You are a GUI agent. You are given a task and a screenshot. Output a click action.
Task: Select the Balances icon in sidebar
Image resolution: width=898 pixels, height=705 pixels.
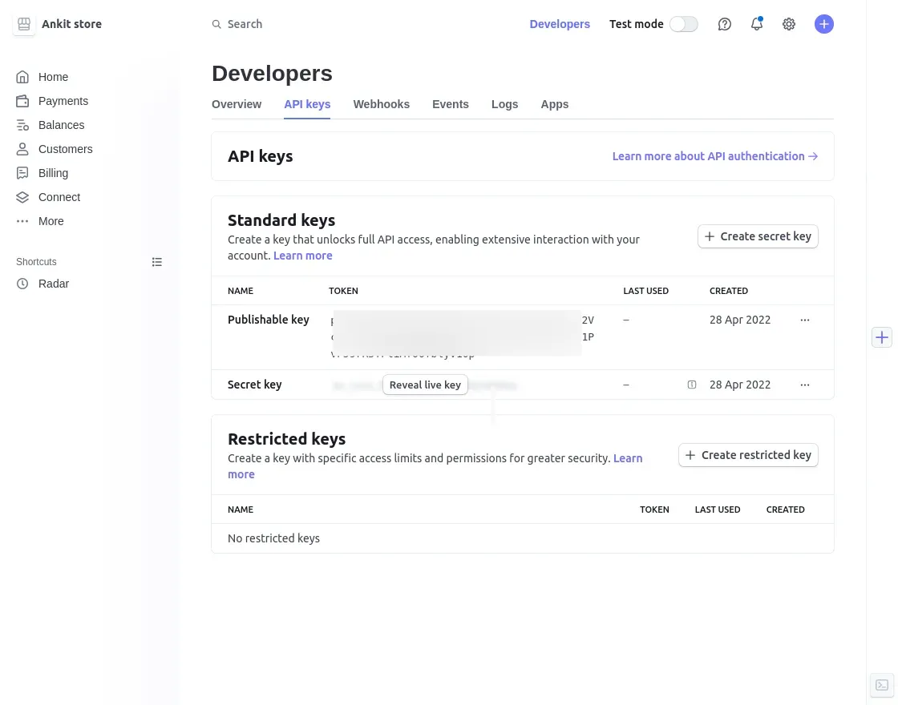coord(22,125)
